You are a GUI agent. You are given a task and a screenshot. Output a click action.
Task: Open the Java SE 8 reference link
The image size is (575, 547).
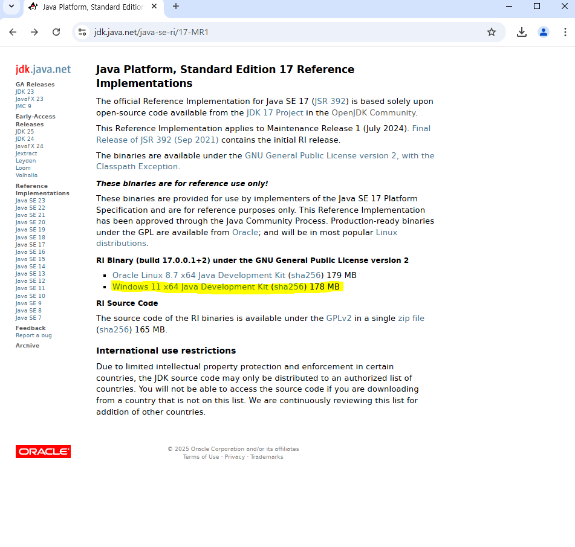28,311
